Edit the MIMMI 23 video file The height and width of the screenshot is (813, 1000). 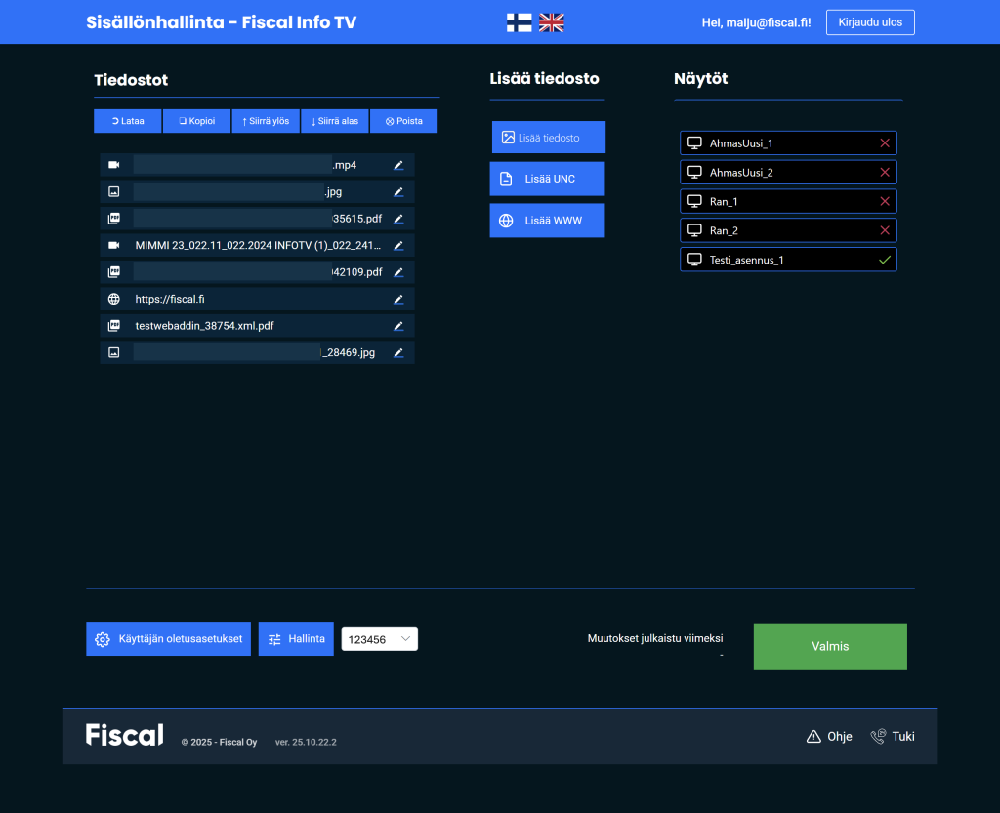(398, 246)
